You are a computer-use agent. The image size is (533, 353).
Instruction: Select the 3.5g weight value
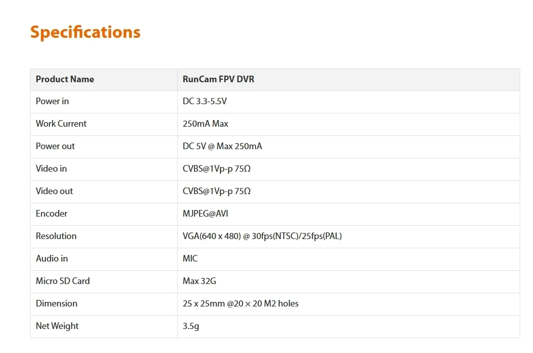coord(191,326)
